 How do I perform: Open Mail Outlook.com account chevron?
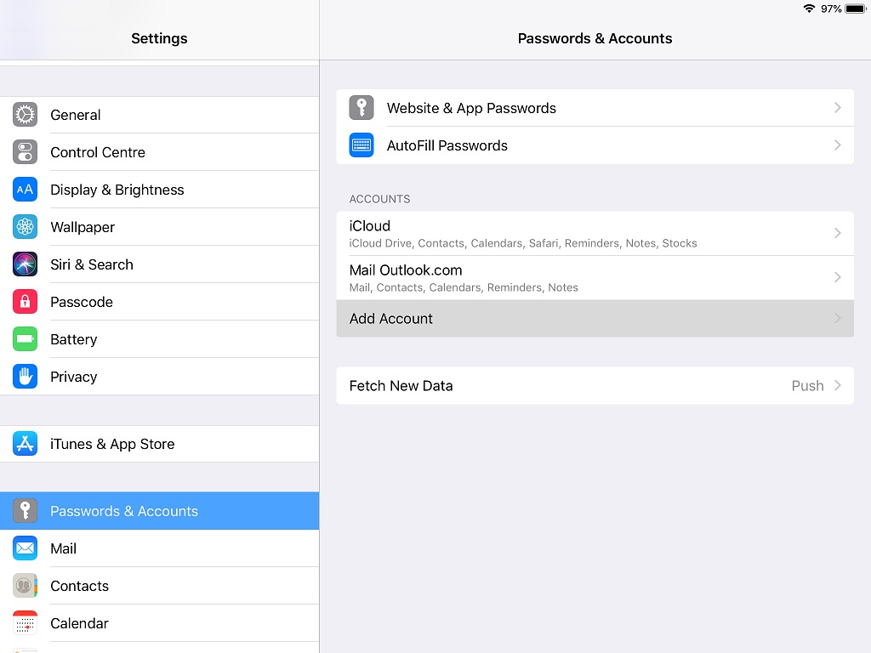click(x=838, y=277)
